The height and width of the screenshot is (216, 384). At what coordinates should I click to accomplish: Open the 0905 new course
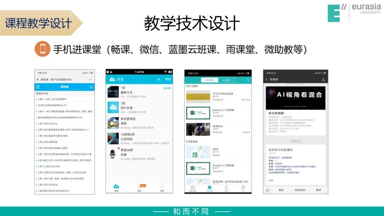218,152
